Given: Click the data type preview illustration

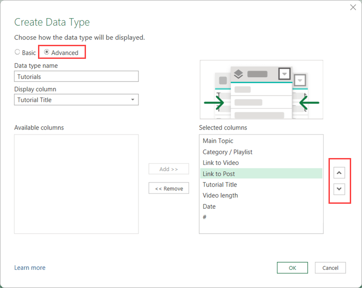Looking at the screenshot, I should [261, 90].
